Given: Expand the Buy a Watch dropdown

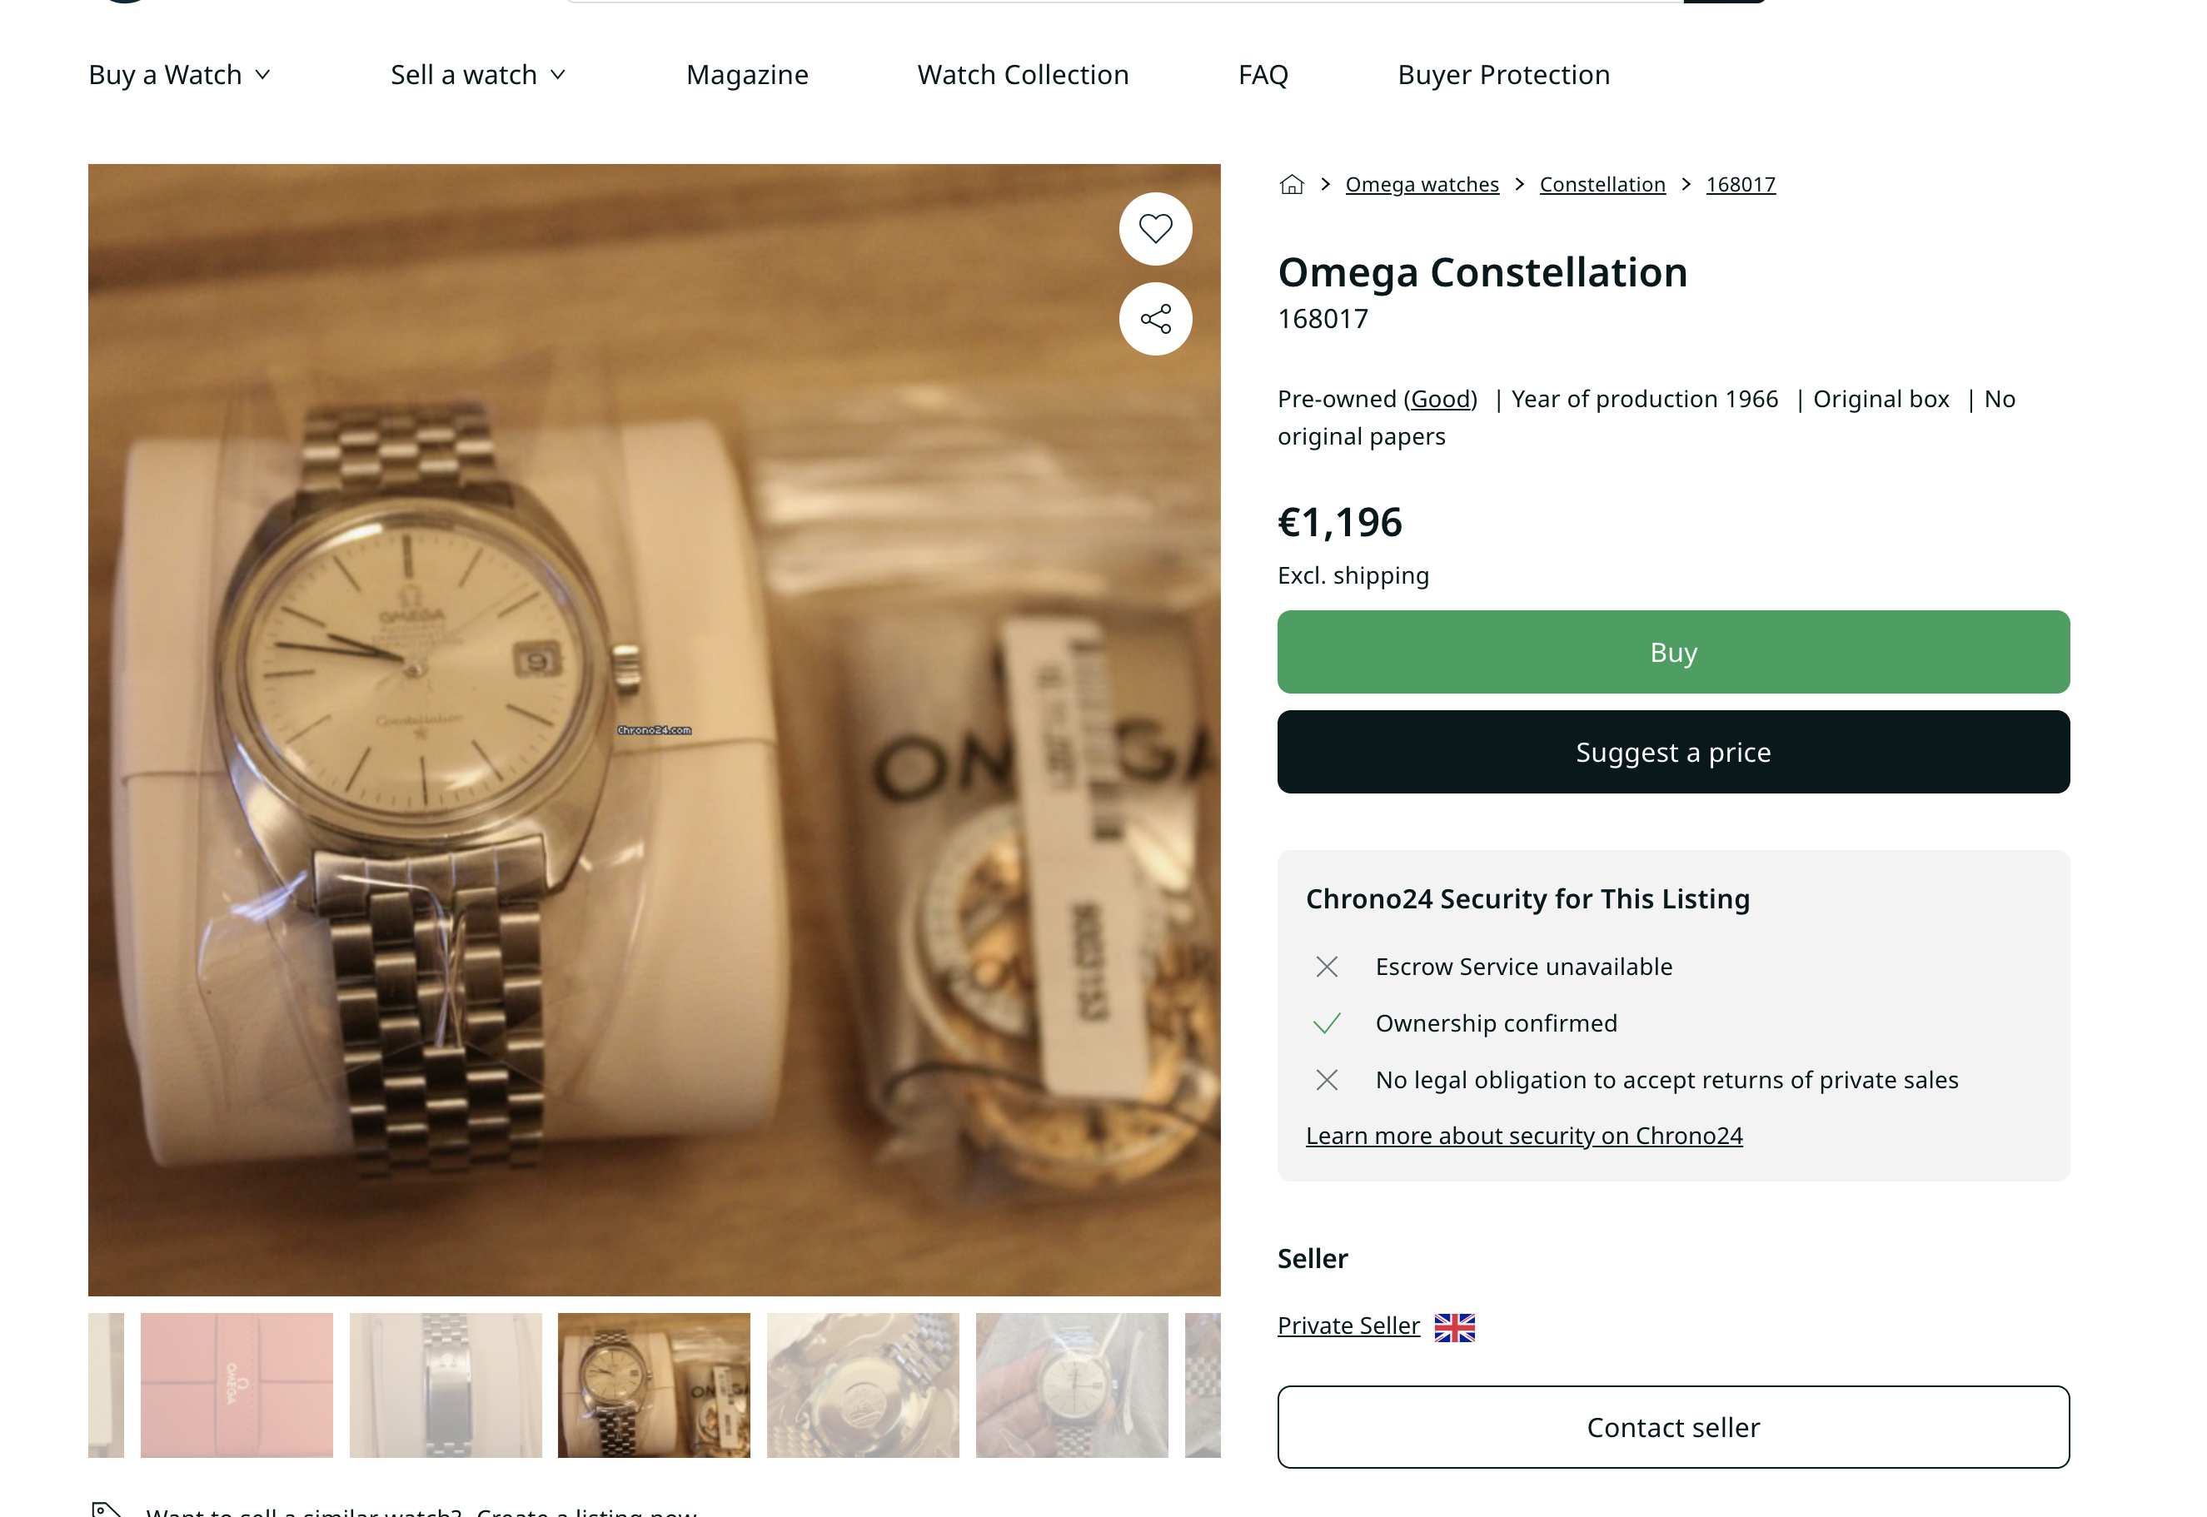Looking at the screenshot, I should click(180, 75).
